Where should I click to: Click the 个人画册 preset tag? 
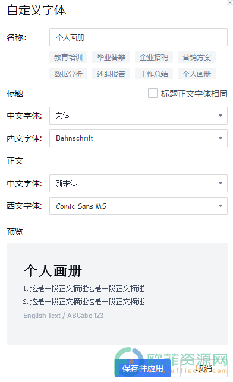click(197, 74)
